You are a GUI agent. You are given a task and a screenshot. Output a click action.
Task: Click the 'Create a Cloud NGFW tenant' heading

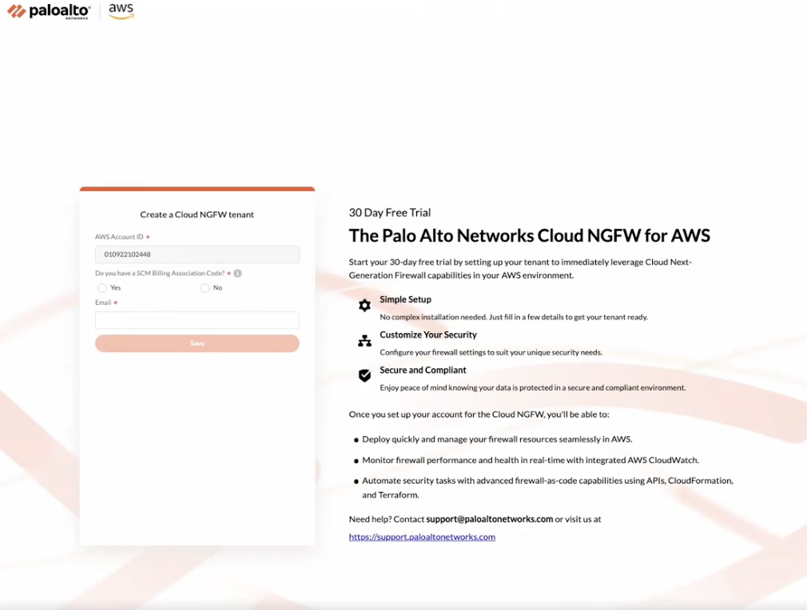point(197,215)
